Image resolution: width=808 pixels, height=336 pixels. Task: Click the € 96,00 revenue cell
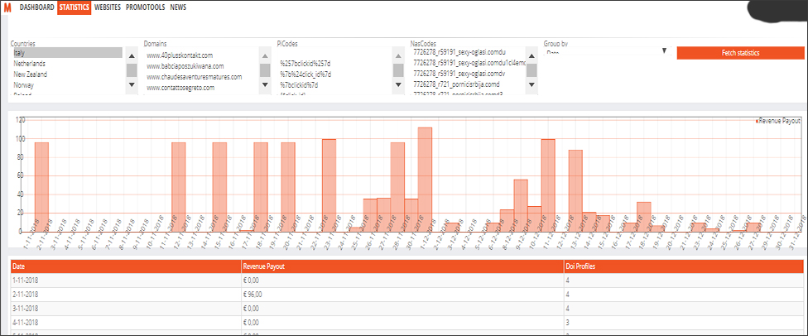click(x=403, y=295)
